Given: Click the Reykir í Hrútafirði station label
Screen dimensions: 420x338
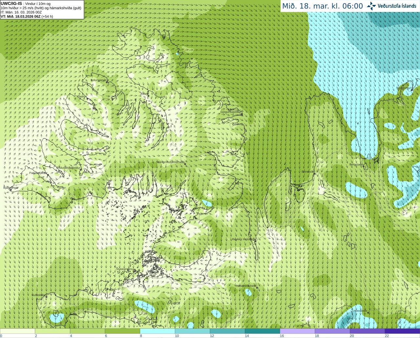Looking at the screenshot, I should (243, 239).
